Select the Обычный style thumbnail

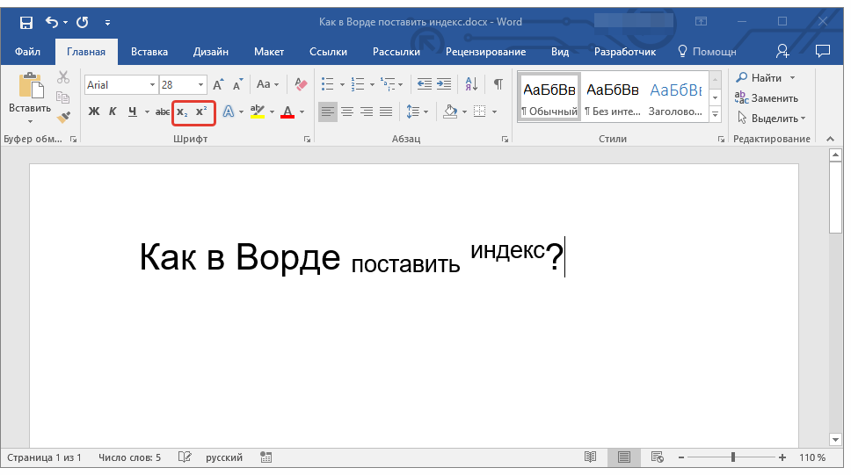coord(549,97)
